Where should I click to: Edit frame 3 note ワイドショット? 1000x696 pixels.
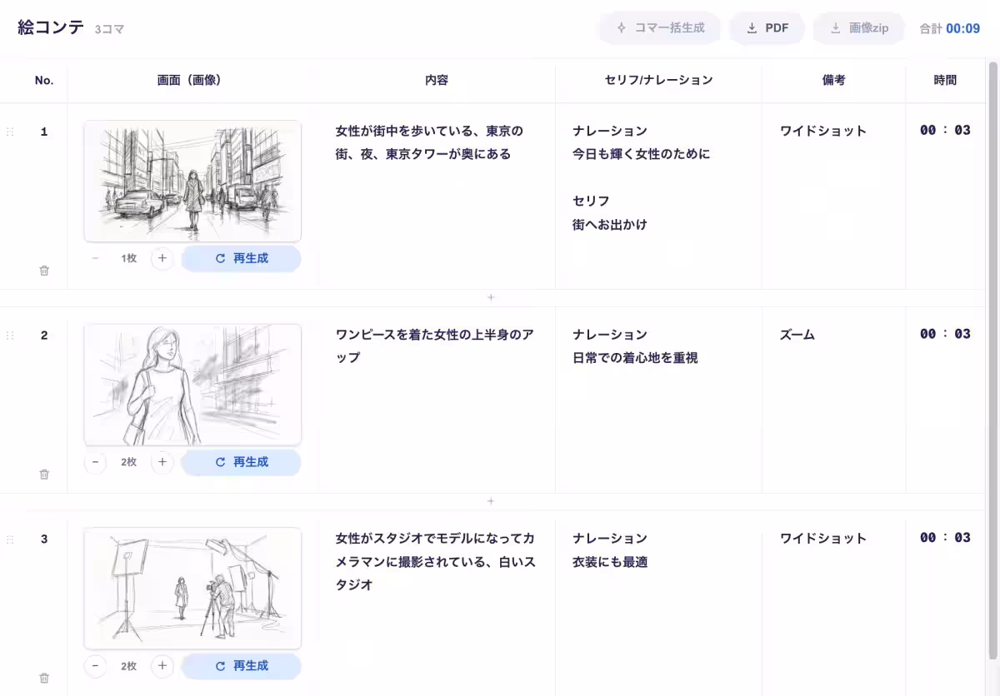click(x=823, y=539)
